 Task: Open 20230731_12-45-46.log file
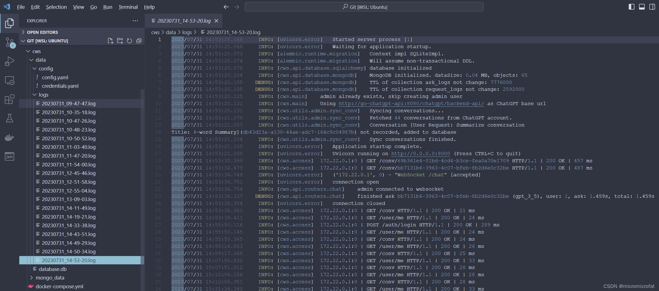pyautogui.click(x=69, y=173)
